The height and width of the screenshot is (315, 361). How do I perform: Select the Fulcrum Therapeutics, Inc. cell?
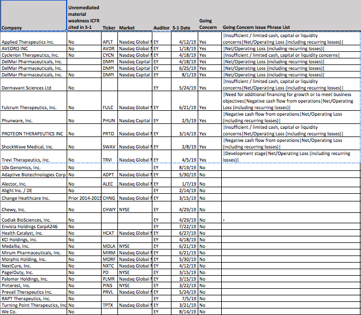(x=34, y=101)
